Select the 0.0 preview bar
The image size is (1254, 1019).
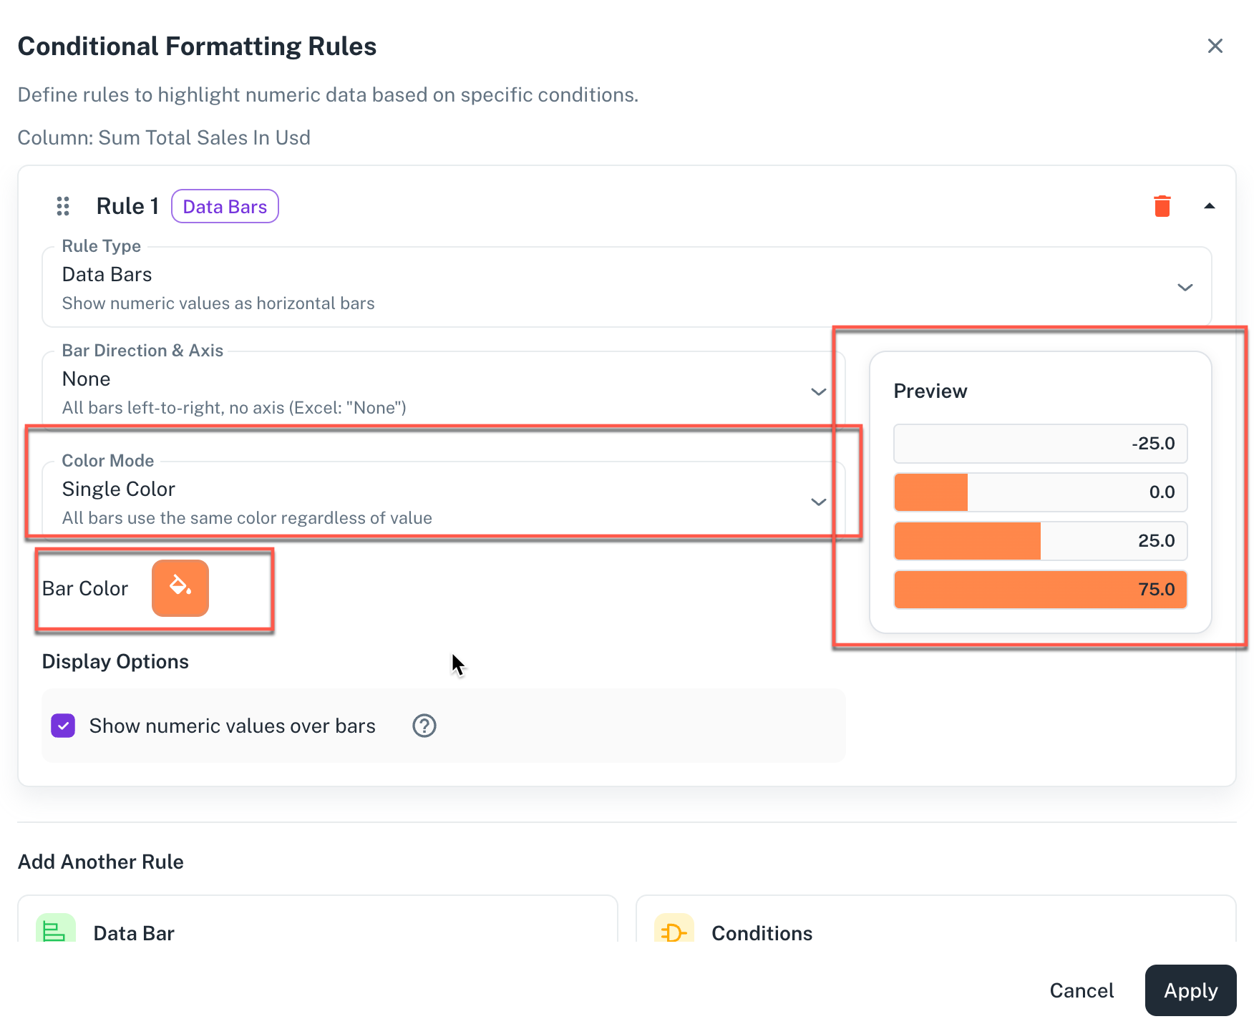[1039, 492]
